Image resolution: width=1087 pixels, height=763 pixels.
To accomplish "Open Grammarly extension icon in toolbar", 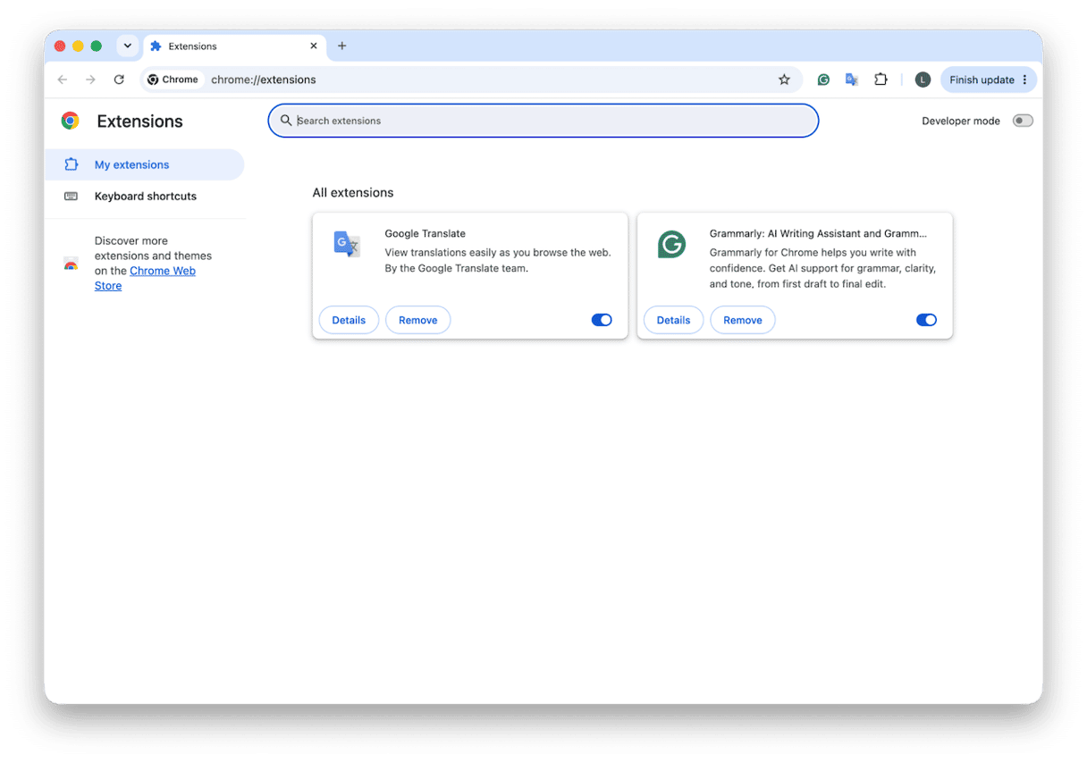I will [823, 80].
